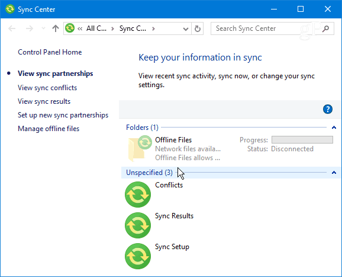342x277 pixels.
Task: Open the Sync Results icon
Action: coord(138,225)
